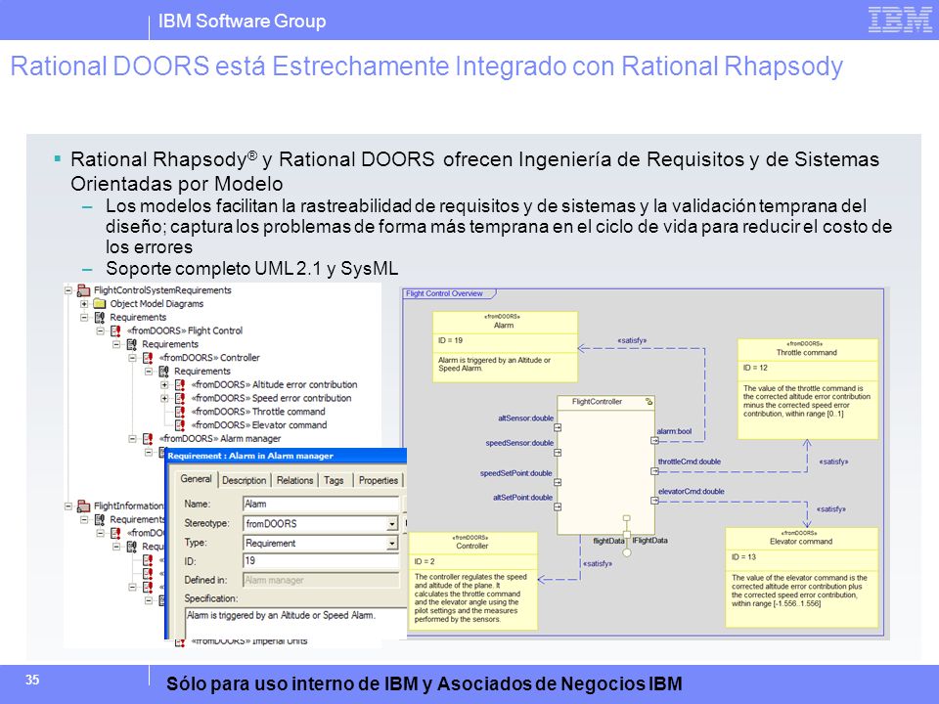Collapse the Controller requirement node
The image size is (939, 704).
(133, 358)
